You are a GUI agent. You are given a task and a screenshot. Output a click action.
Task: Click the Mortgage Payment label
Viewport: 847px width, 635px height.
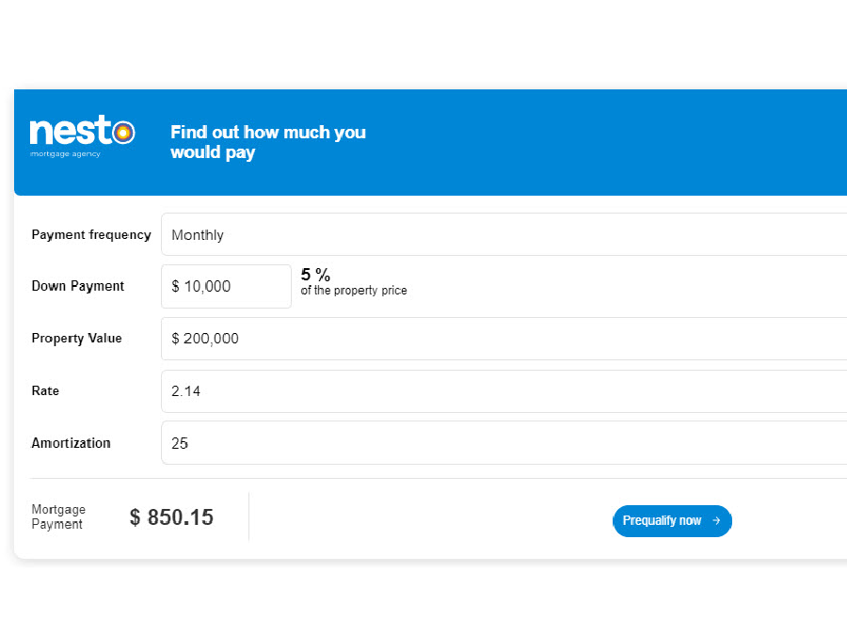(58, 517)
